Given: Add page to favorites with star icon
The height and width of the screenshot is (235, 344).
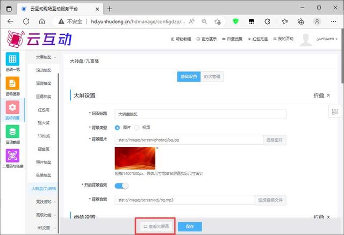Looking at the screenshot, I should tap(217, 21).
